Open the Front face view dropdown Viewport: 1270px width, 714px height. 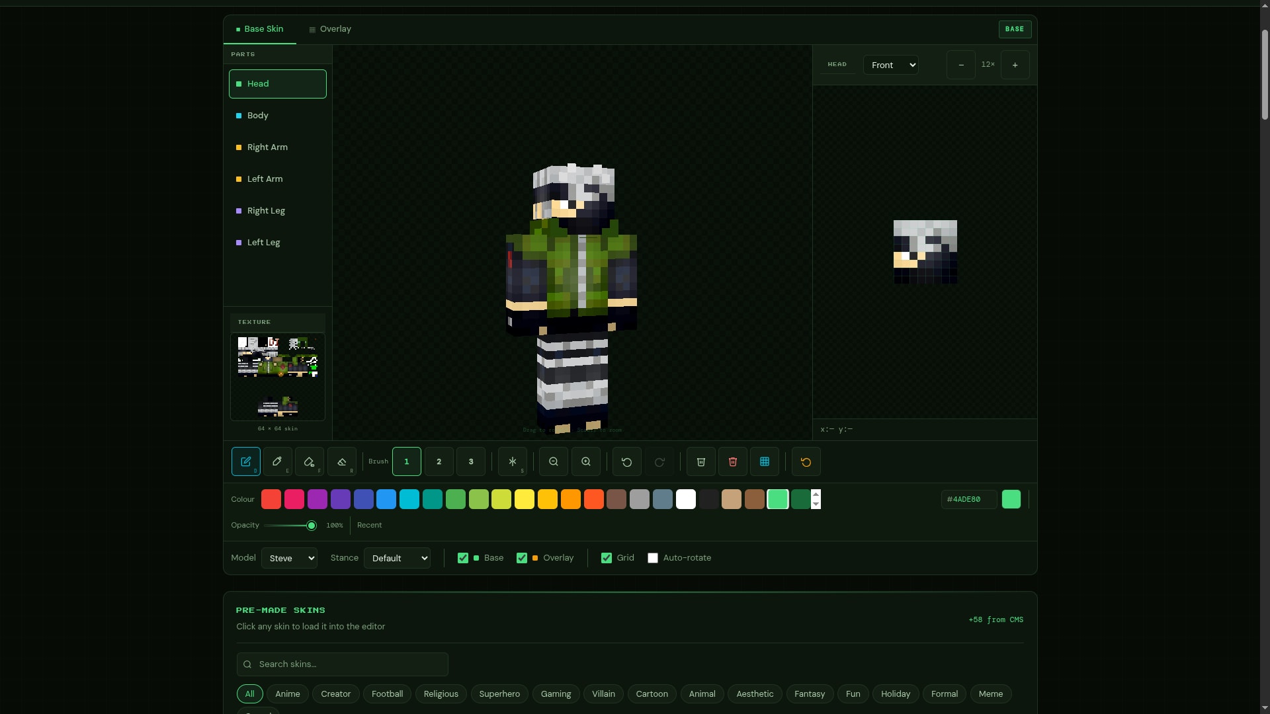(x=891, y=65)
